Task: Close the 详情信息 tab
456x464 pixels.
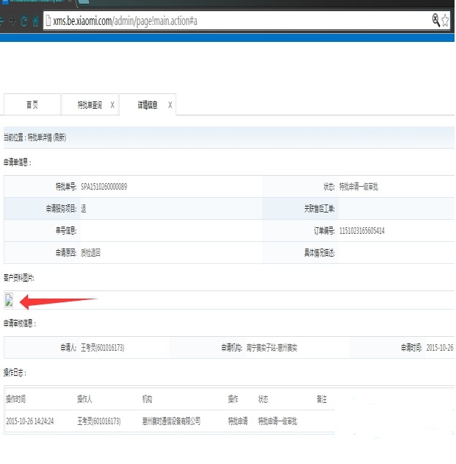Action: pos(170,105)
